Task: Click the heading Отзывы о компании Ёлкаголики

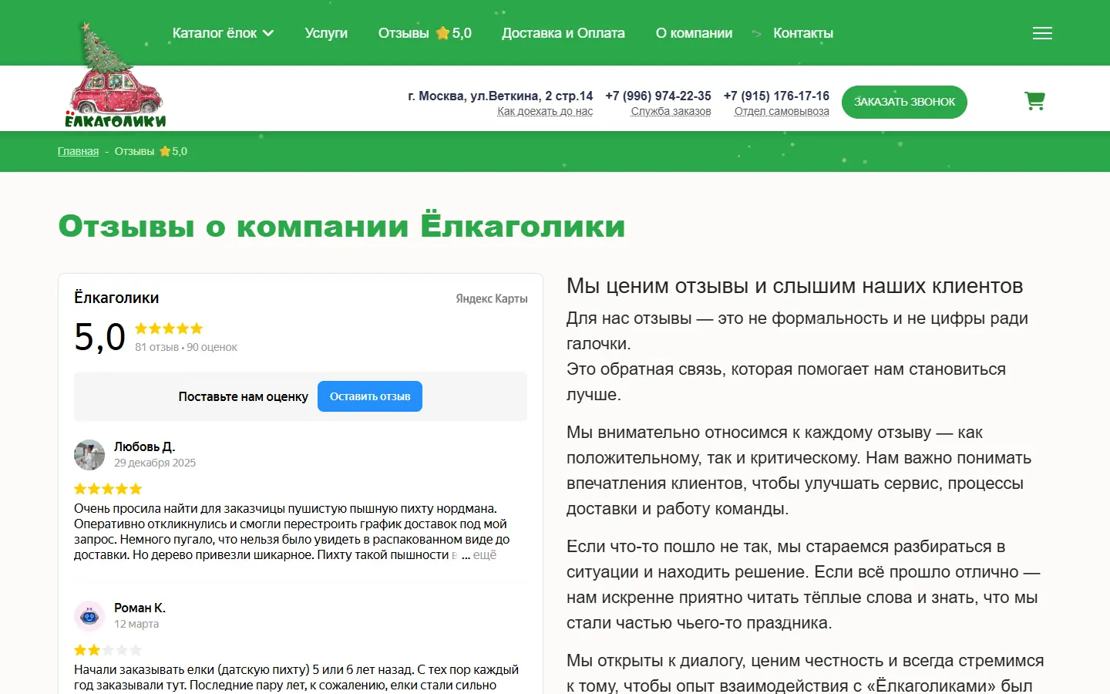Action: tap(341, 226)
